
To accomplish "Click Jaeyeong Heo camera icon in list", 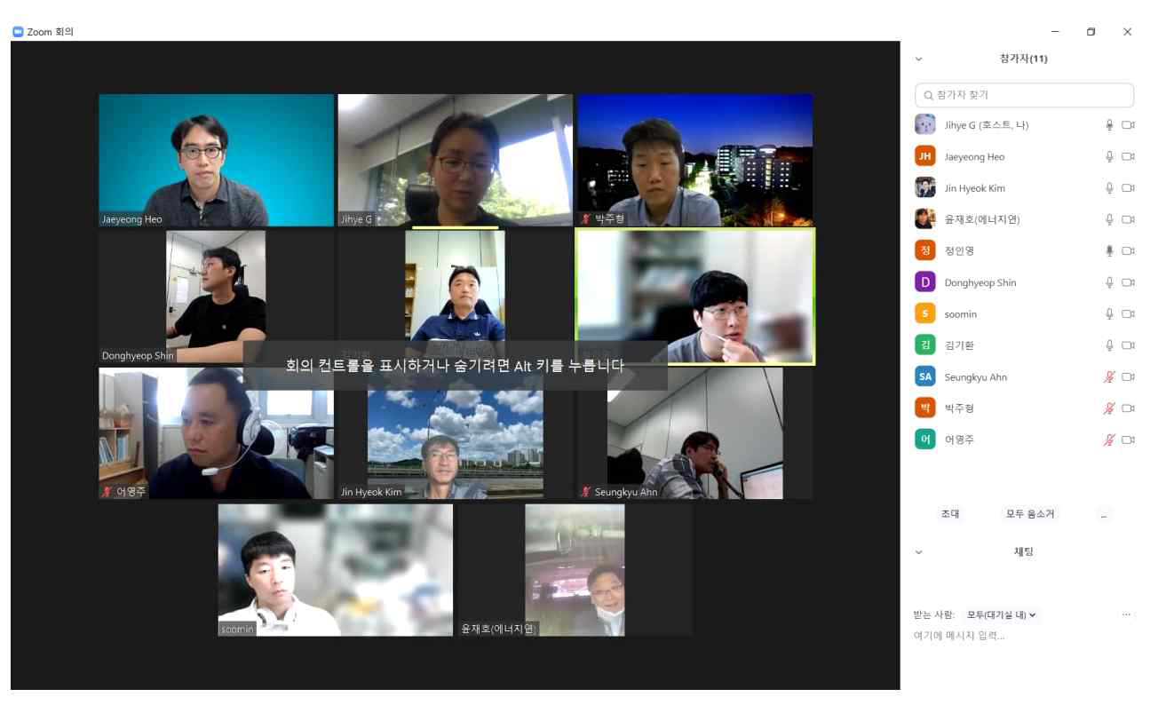I will (x=1129, y=156).
